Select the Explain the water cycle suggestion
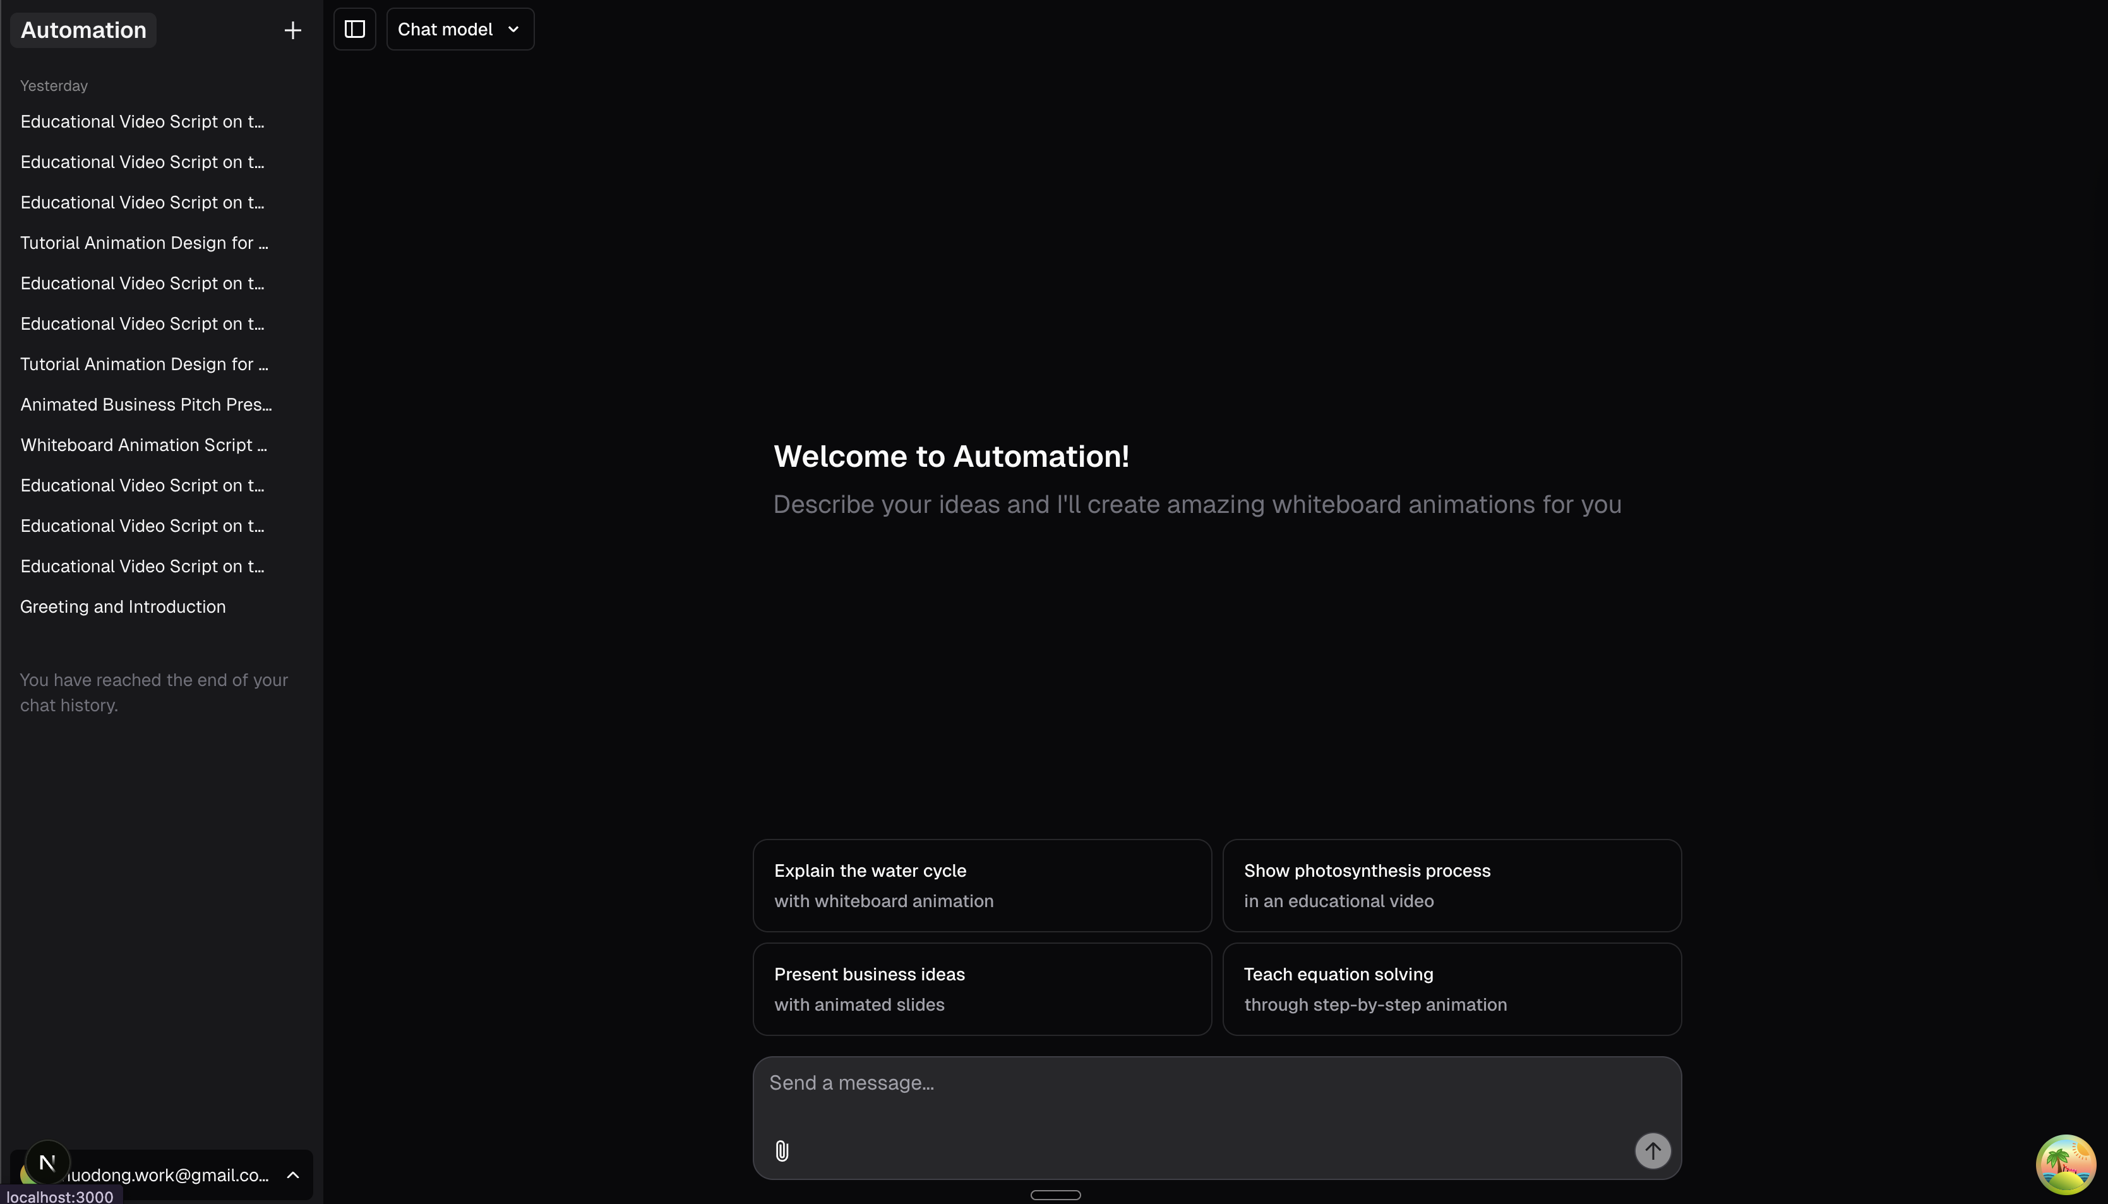2108x1204 pixels. (981, 886)
